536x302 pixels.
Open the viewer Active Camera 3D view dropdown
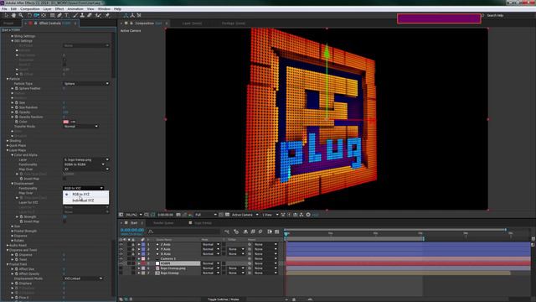pos(245,215)
